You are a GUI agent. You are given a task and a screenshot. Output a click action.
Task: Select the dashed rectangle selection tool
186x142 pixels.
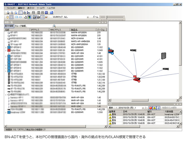coord(12,17)
